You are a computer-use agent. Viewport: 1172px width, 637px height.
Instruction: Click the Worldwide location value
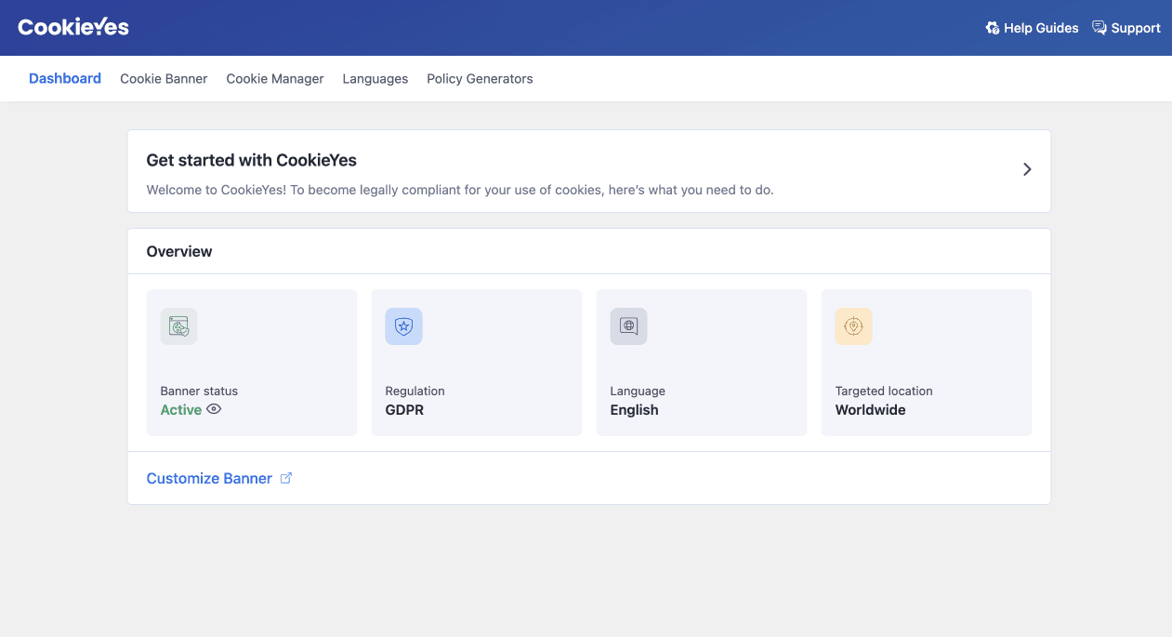tap(870, 410)
